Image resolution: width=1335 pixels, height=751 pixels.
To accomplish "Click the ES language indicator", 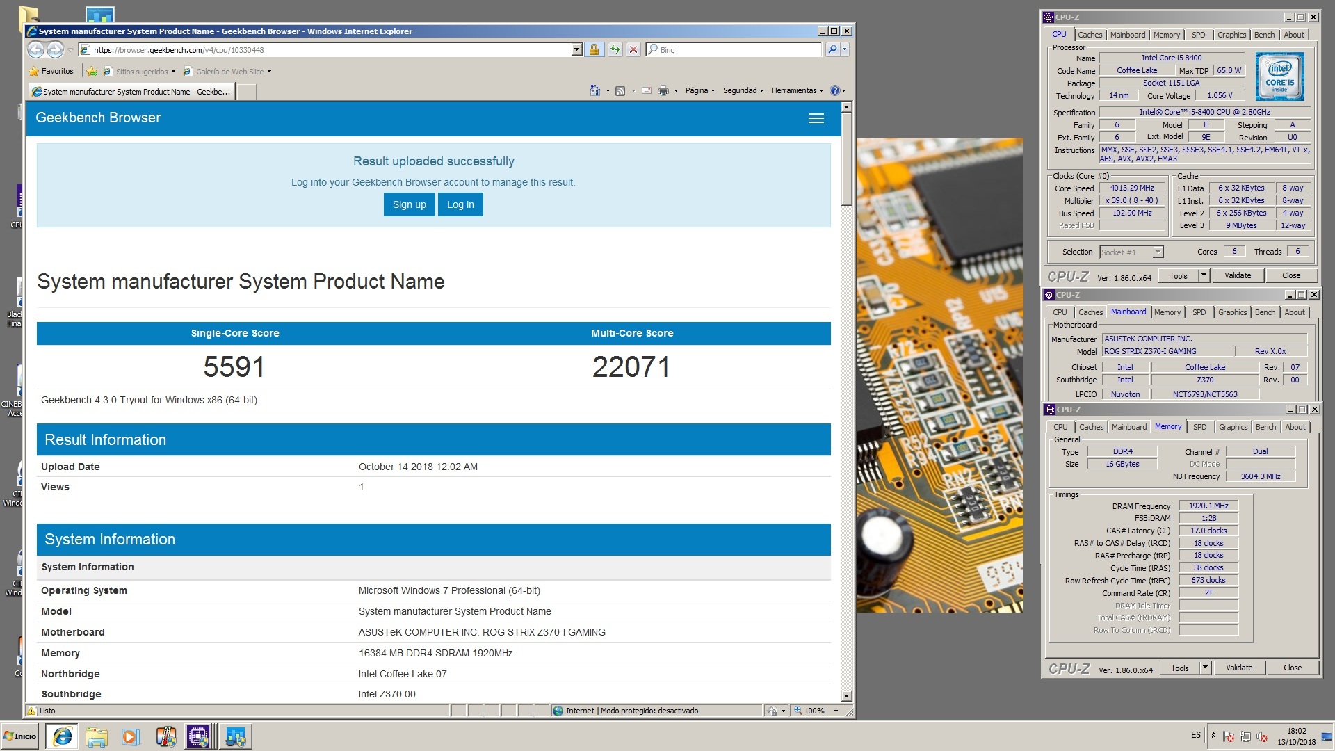I will point(1195,735).
